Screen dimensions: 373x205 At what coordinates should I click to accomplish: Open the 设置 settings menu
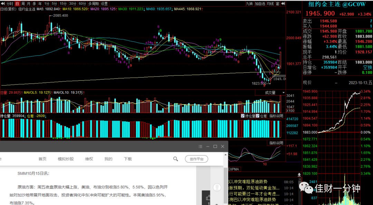pyautogui.click(x=104, y=3)
